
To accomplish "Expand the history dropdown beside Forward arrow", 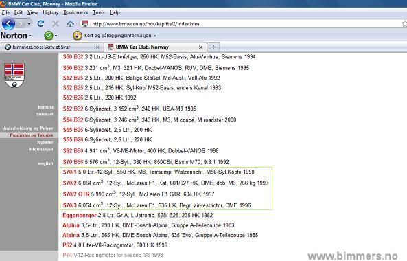I will tap(29, 24).
